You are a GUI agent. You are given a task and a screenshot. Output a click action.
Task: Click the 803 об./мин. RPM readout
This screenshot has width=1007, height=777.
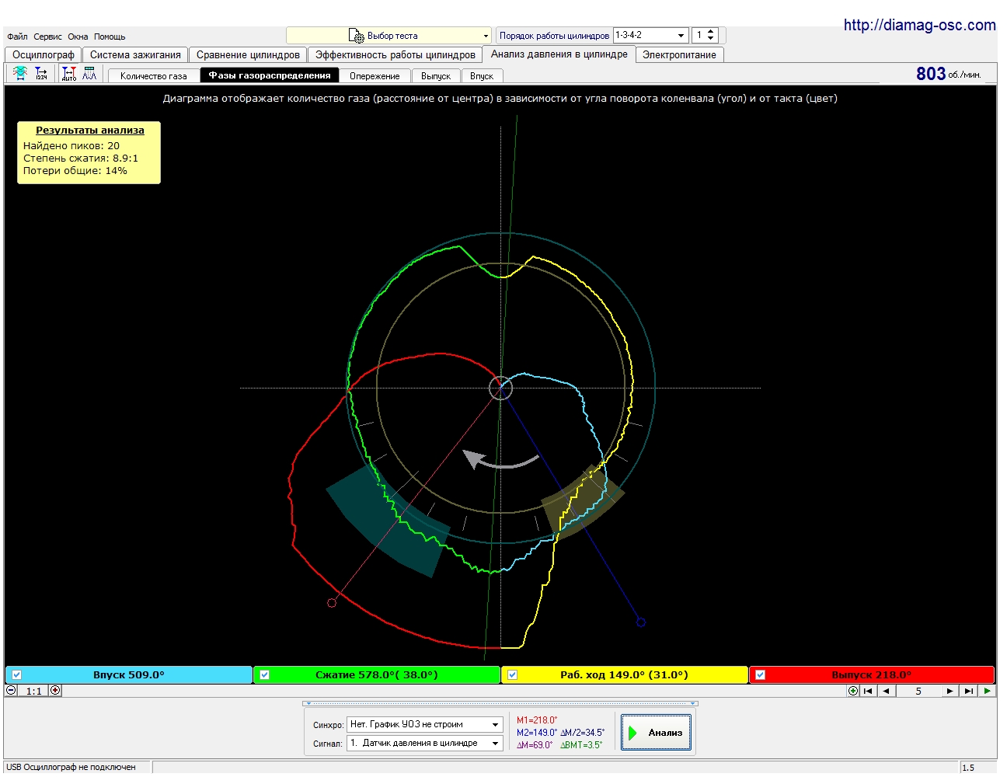(x=949, y=74)
